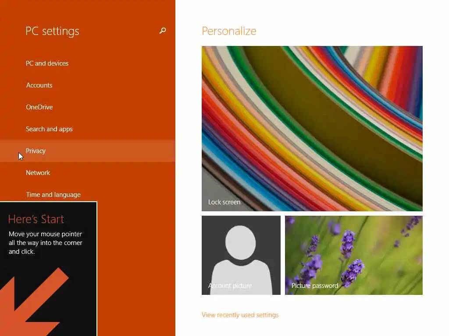
Task: Click the PC settings title
Action: pos(52,31)
